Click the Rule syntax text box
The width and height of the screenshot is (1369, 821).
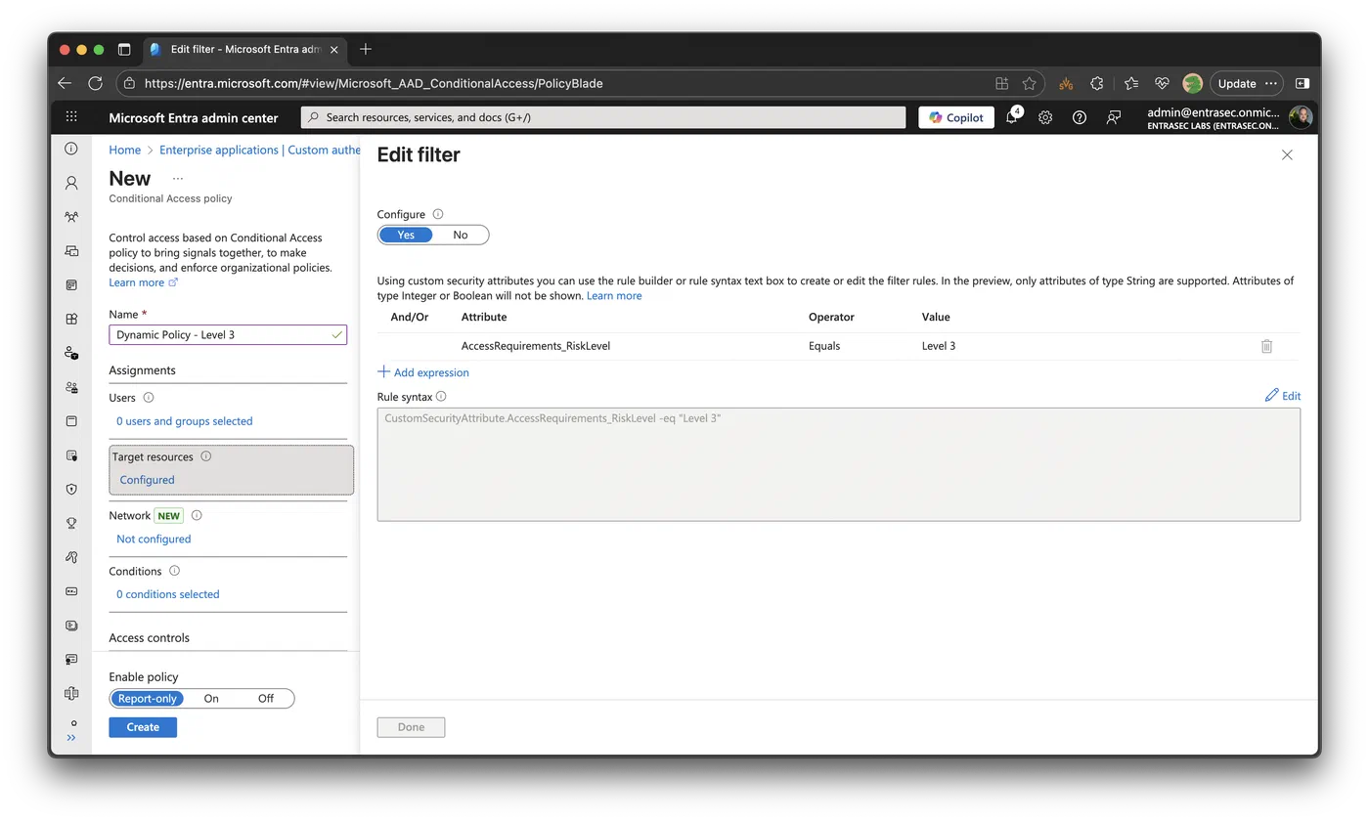tap(839, 464)
